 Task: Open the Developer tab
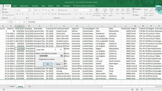pyautogui.click(x=67, y=6)
